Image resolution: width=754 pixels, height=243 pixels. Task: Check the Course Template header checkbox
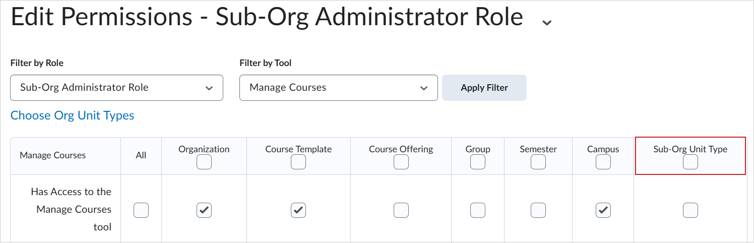(298, 162)
